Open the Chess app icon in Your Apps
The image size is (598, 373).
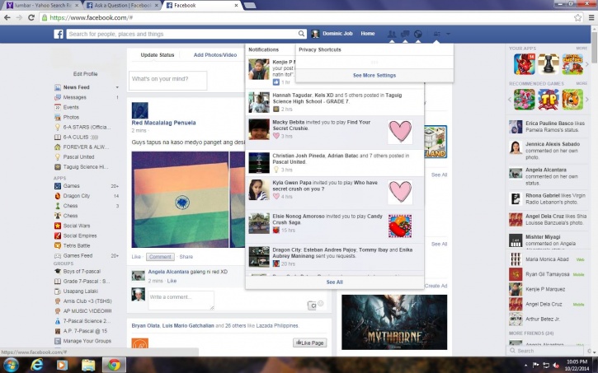(x=549, y=64)
